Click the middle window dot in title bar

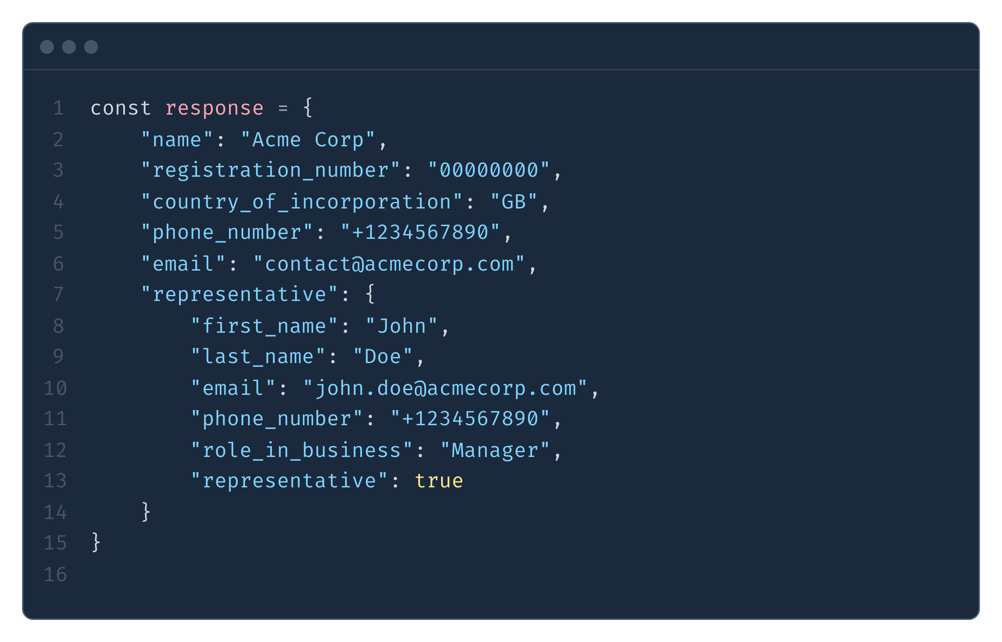coord(69,47)
